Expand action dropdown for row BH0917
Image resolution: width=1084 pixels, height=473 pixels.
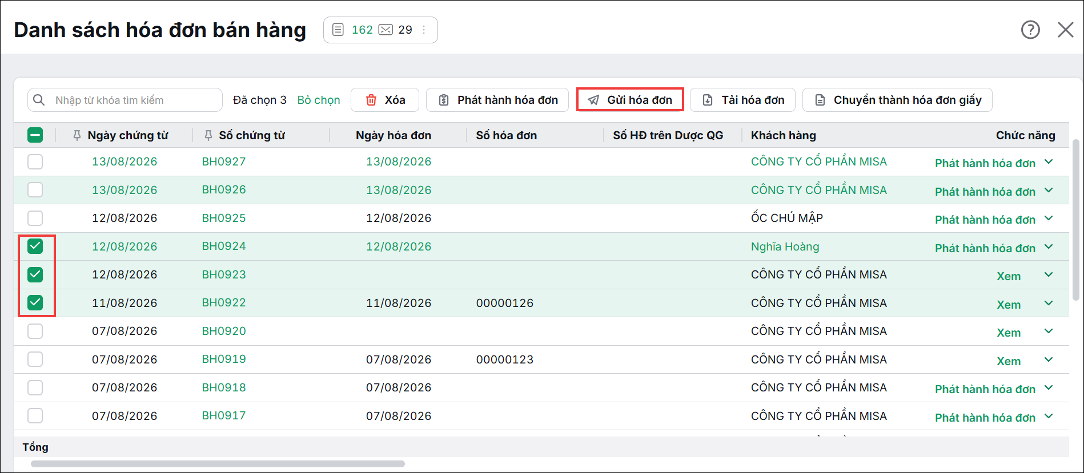tap(1049, 416)
